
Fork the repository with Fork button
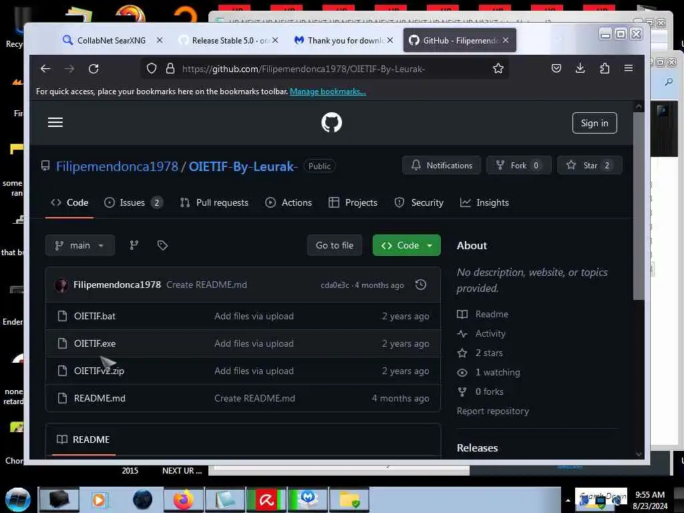(519, 166)
